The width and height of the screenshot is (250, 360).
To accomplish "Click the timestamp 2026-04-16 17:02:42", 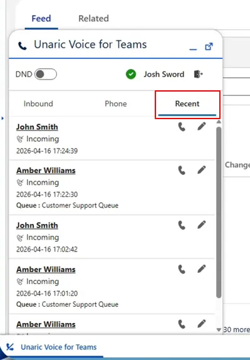I will click(x=47, y=250).
